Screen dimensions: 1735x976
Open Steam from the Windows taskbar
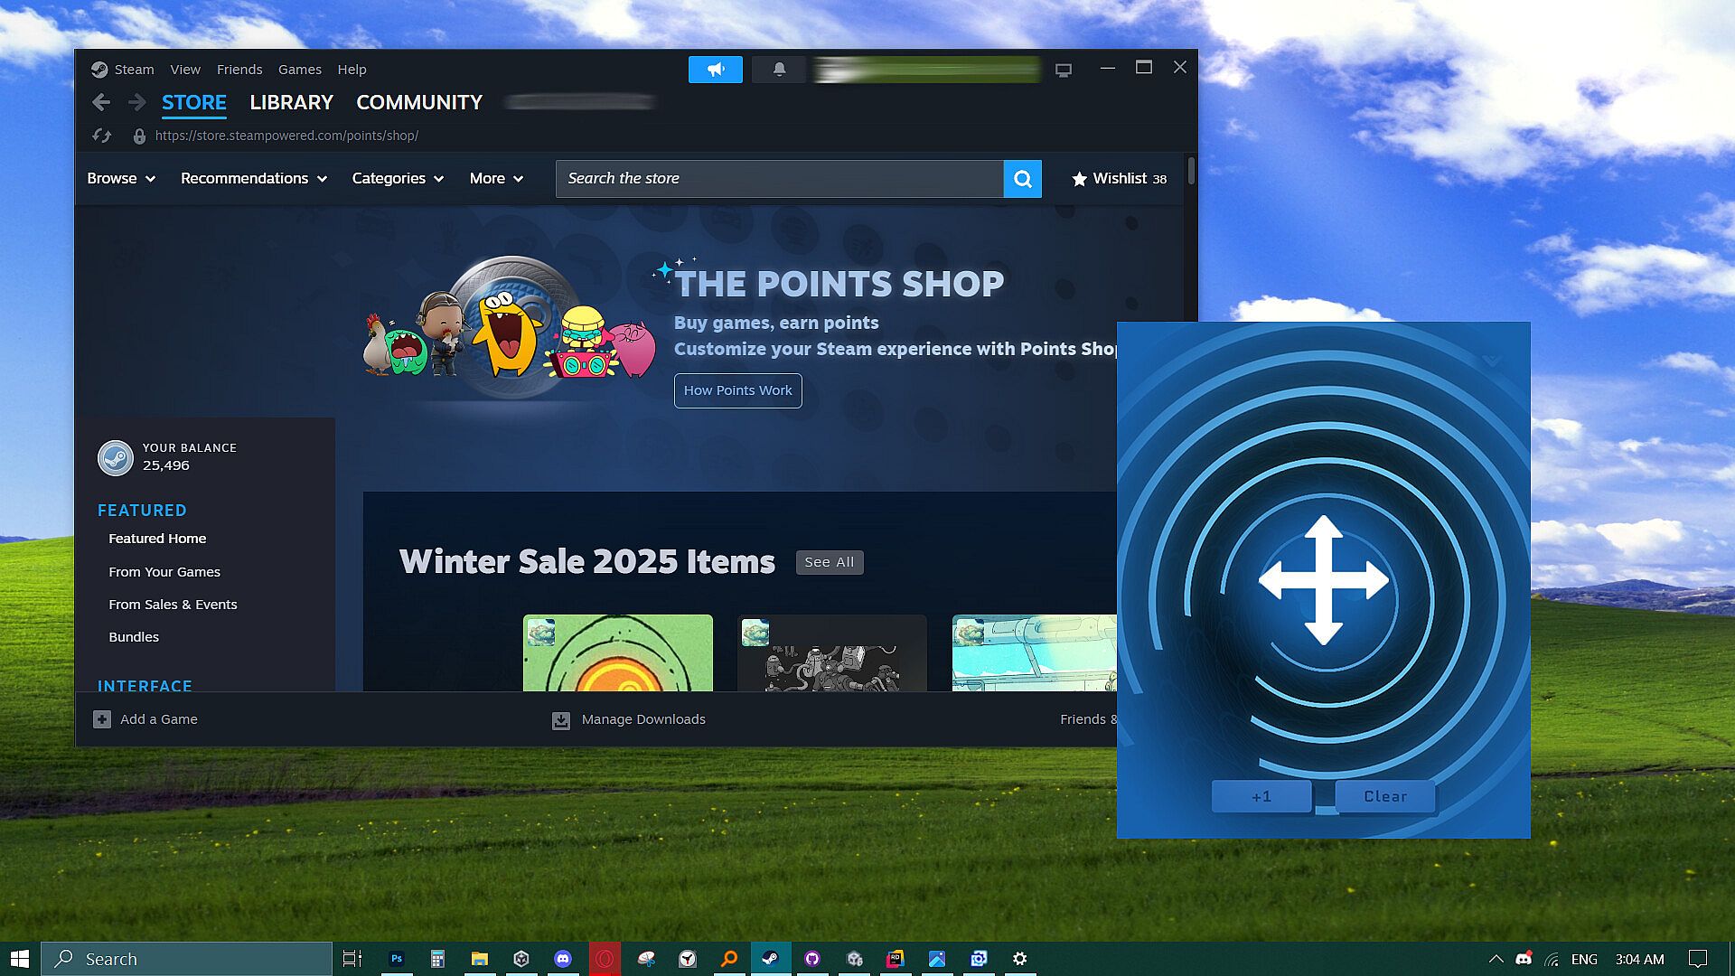(x=770, y=959)
